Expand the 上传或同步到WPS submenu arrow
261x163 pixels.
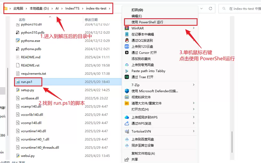tap(193, 117)
